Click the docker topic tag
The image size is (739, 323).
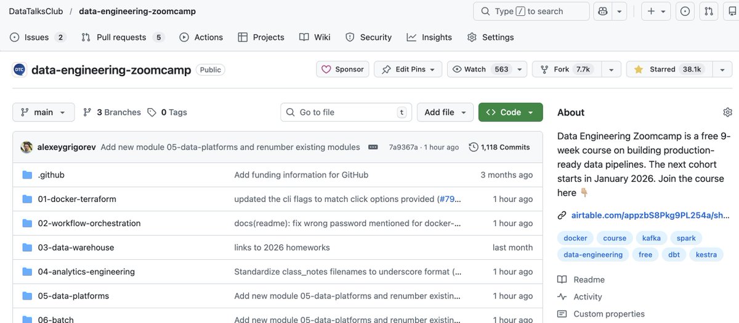[575, 238]
